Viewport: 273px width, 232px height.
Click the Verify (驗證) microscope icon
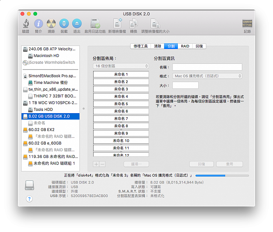click(x=26, y=24)
